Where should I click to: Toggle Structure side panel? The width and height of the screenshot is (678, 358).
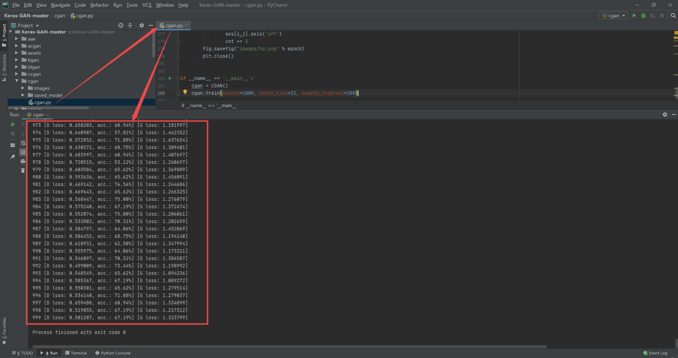point(4,68)
